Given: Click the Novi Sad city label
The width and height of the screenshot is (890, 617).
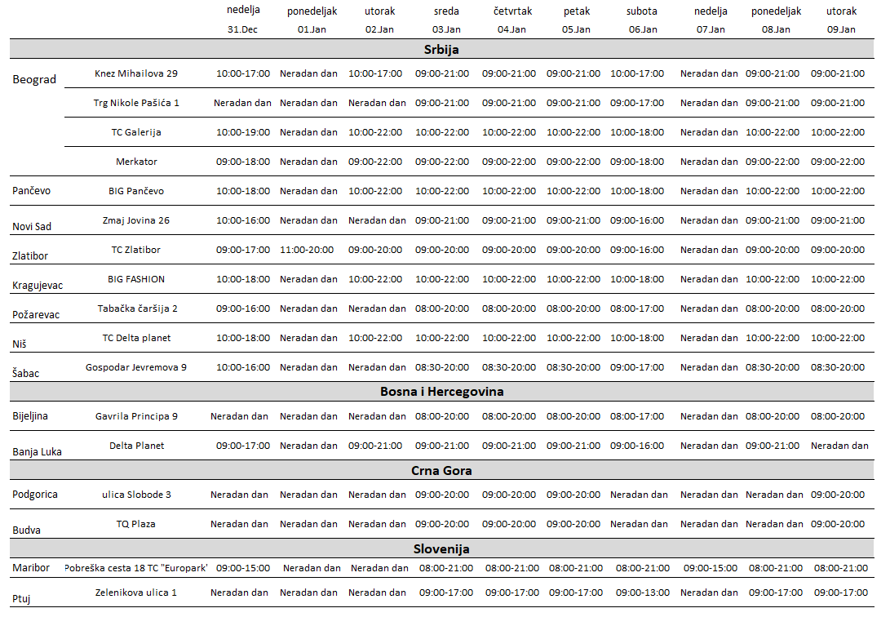Looking at the screenshot, I should pos(32,226).
